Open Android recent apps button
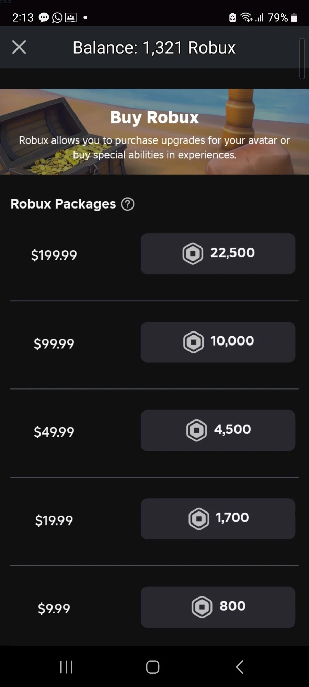This screenshot has width=309, height=687. [x=66, y=667]
